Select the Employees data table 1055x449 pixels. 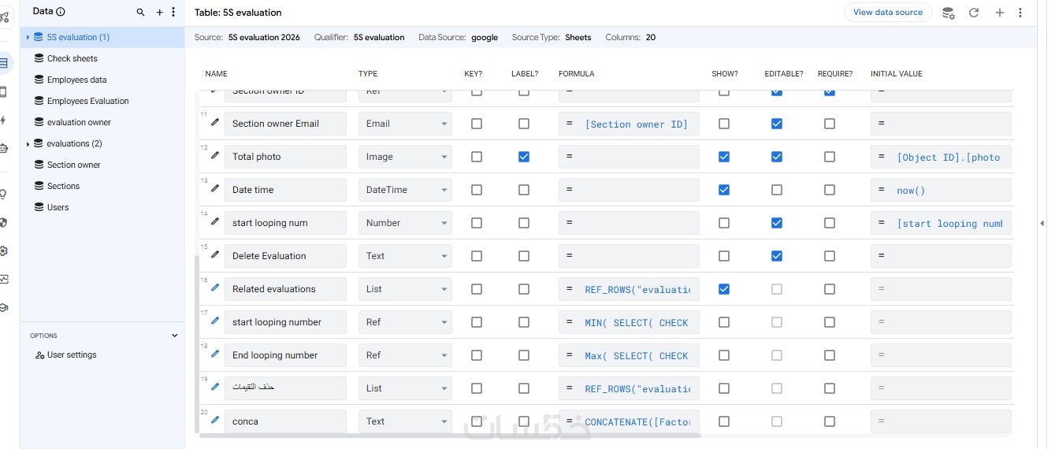pyautogui.click(x=76, y=80)
